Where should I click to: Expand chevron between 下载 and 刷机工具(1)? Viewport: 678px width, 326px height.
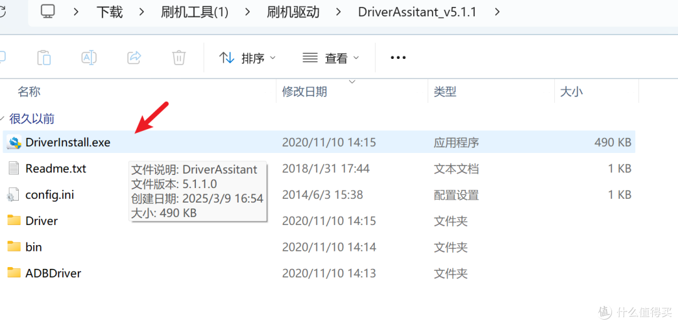pos(143,12)
